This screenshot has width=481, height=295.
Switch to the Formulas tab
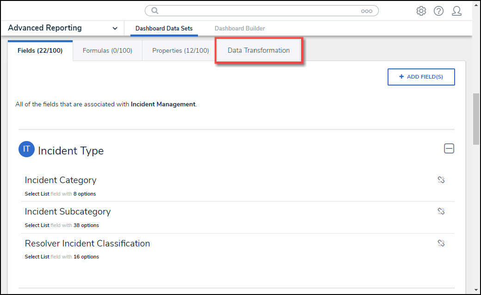107,51
